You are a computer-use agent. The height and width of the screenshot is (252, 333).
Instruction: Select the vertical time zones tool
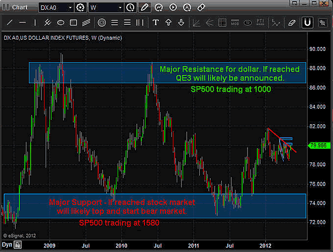(140, 23)
